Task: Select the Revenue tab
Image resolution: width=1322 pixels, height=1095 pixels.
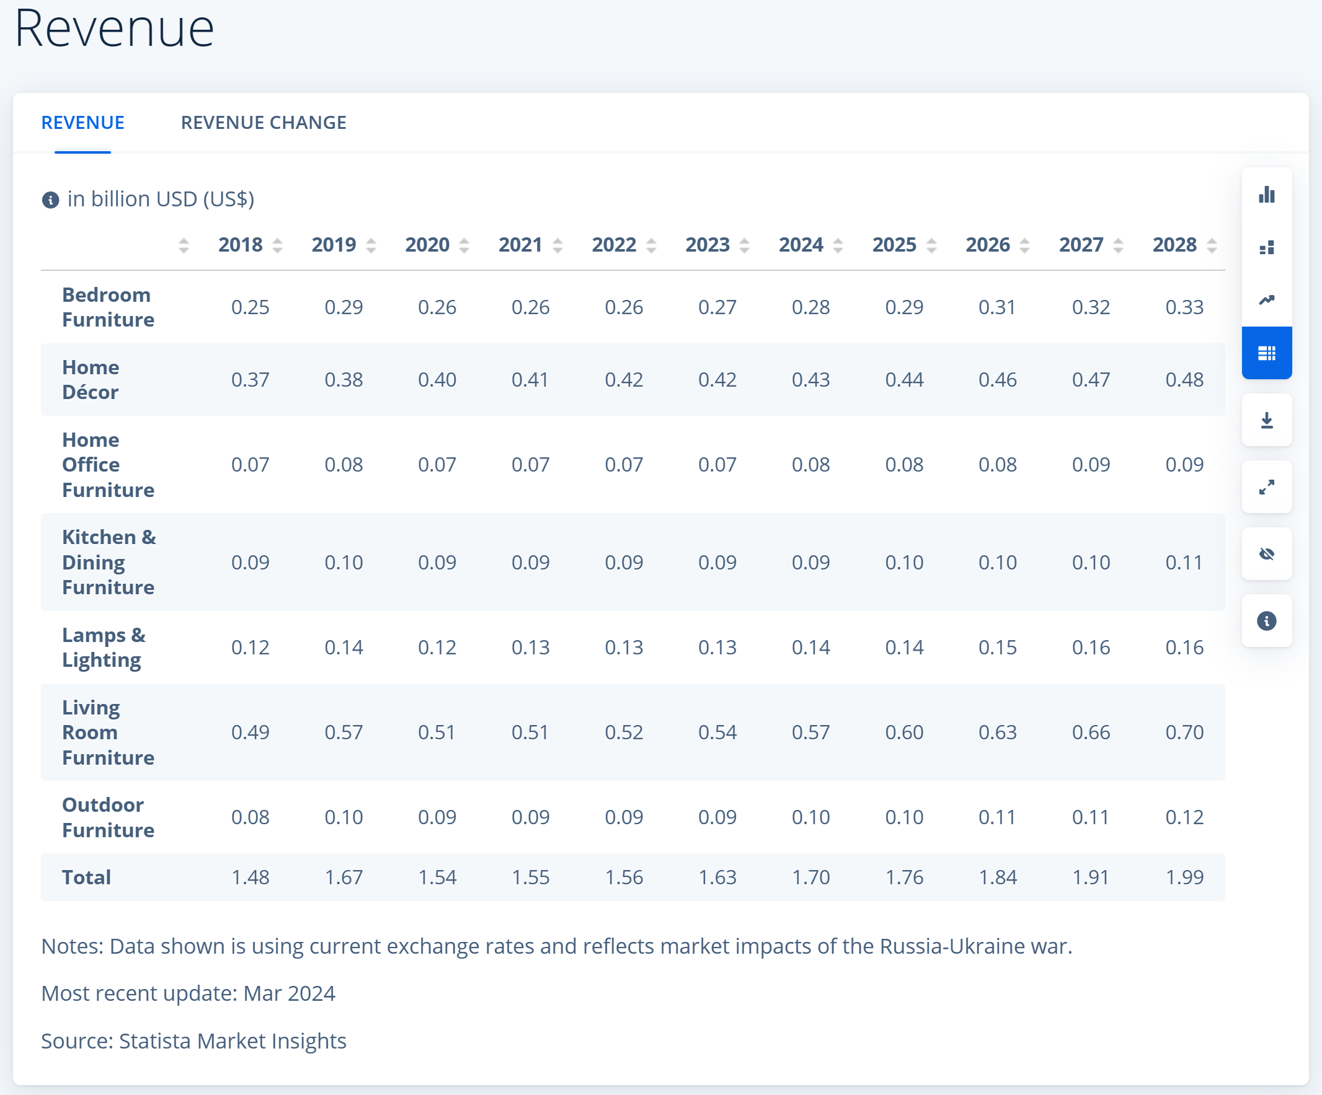Action: [x=82, y=123]
